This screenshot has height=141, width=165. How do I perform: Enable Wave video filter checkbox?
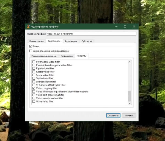pyautogui.click(x=34, y=102)
